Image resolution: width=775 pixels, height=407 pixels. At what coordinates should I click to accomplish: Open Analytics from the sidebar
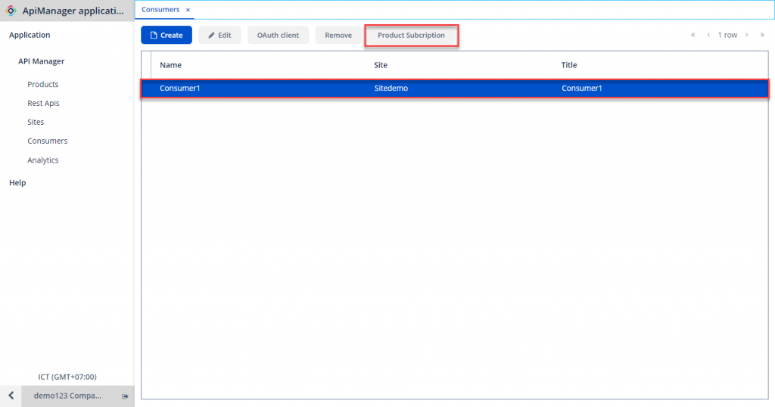43,160
